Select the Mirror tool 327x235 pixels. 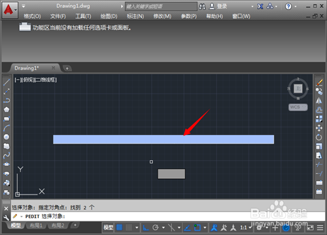[x=319, y=101]
